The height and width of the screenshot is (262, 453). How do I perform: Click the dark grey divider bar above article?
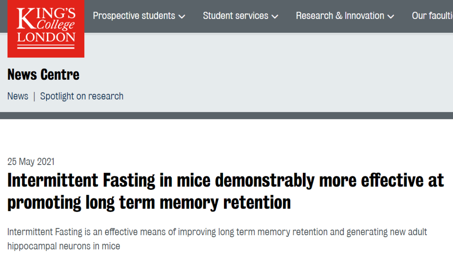[x=226, y=115]
